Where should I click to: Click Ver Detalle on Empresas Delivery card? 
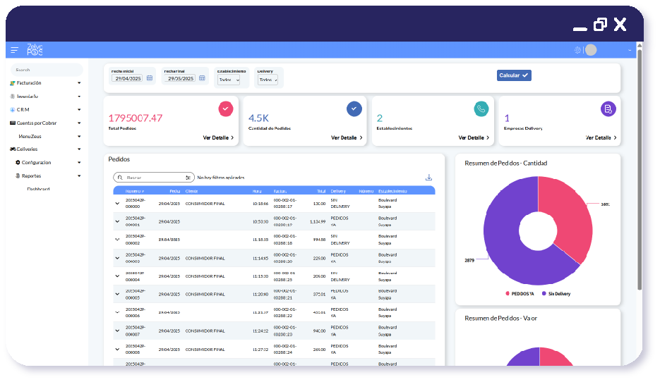[601, 138]
